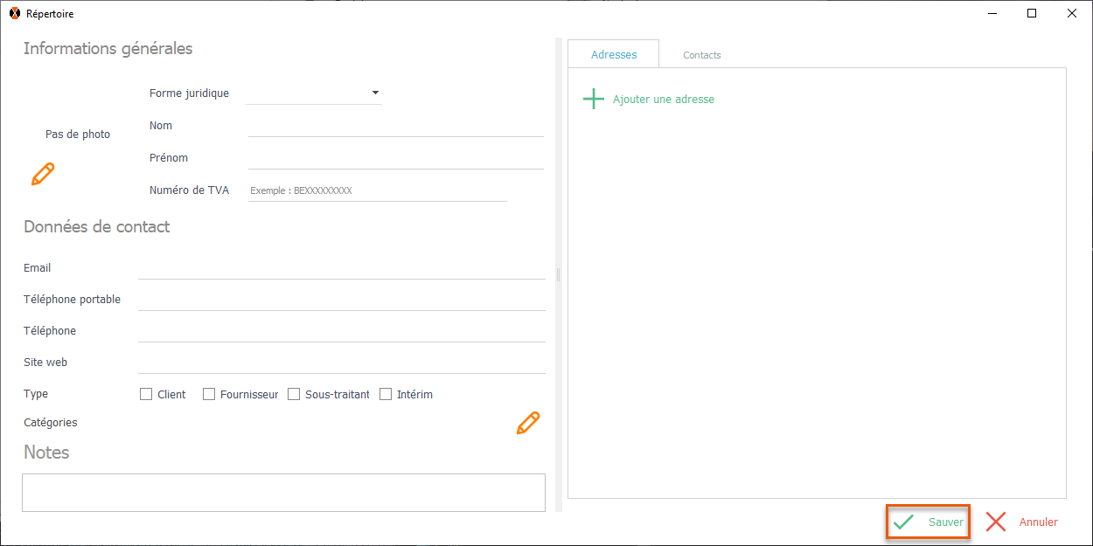Select the Email input field

[x=341, y=269]
